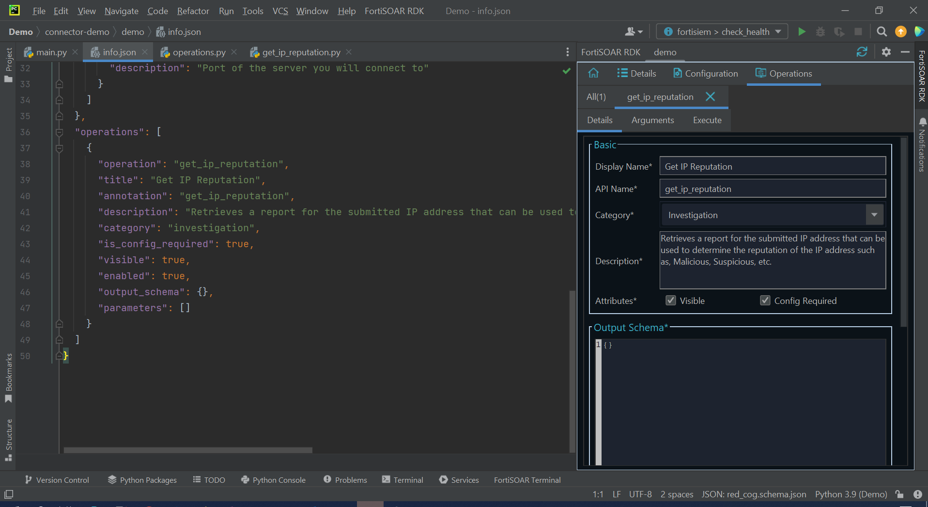Go to the RDK home icon
This screenshot has height=507, width=928.
(x=593, y=73)
